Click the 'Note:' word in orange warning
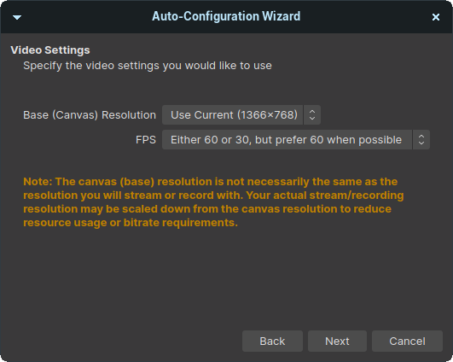 pos(38,182)
